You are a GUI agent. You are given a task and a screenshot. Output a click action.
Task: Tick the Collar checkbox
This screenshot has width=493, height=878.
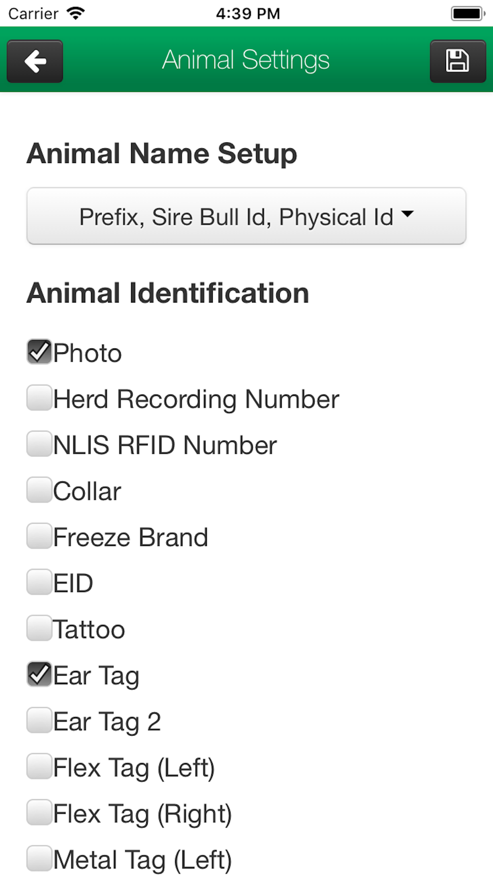[39, 490]
